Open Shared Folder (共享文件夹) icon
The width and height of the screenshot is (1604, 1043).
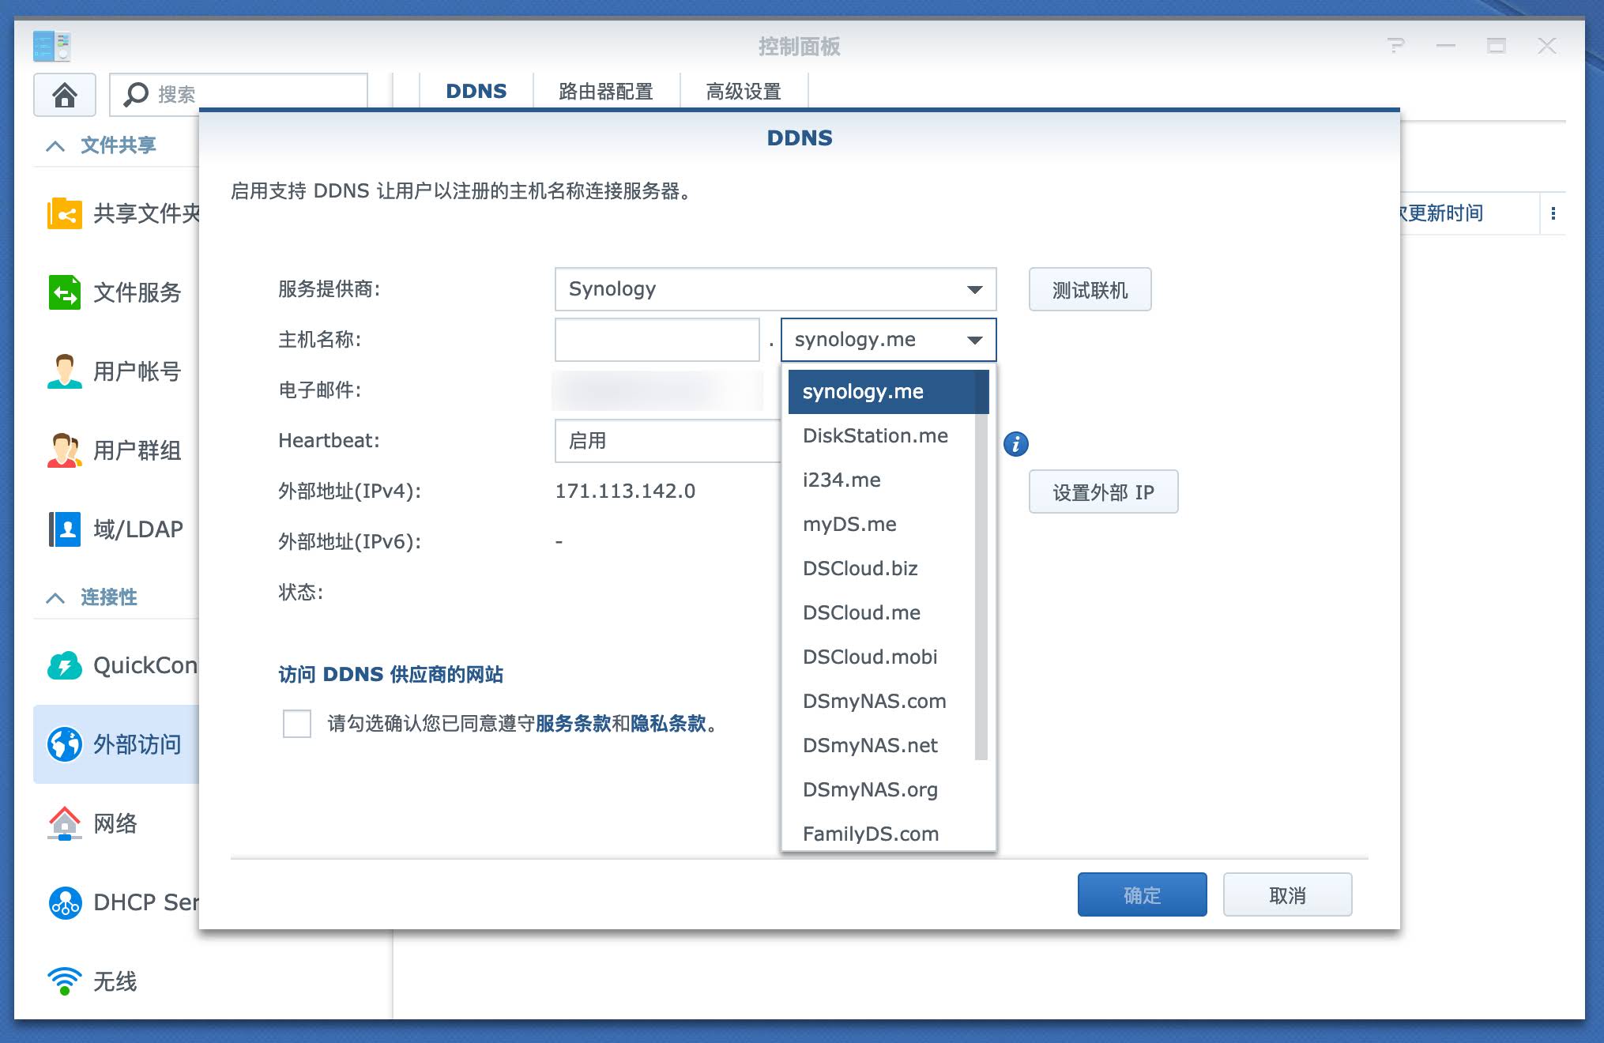point(64,213)
